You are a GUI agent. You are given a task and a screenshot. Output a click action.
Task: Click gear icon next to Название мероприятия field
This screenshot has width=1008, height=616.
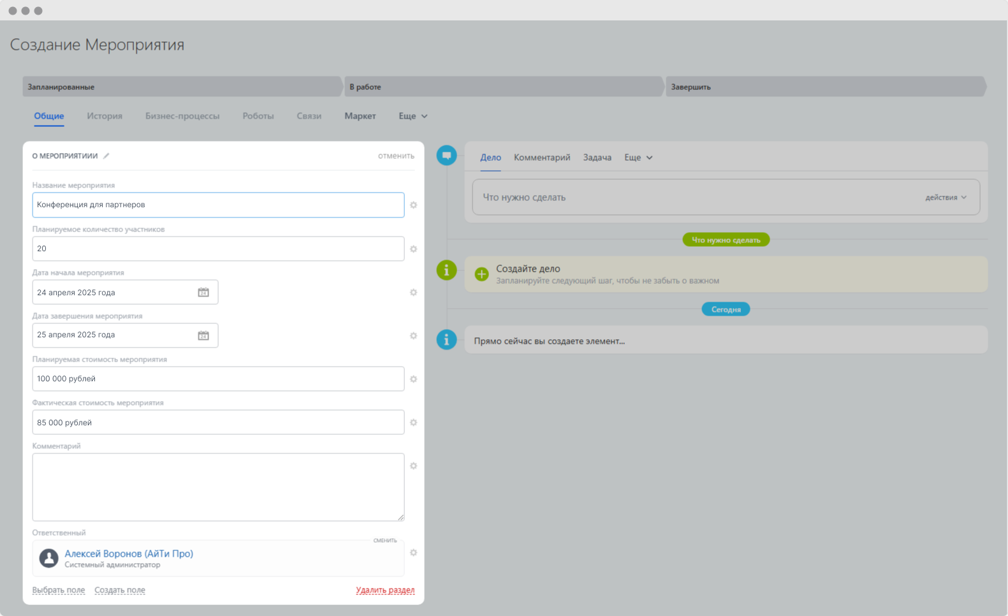click(x=413, y=205)
